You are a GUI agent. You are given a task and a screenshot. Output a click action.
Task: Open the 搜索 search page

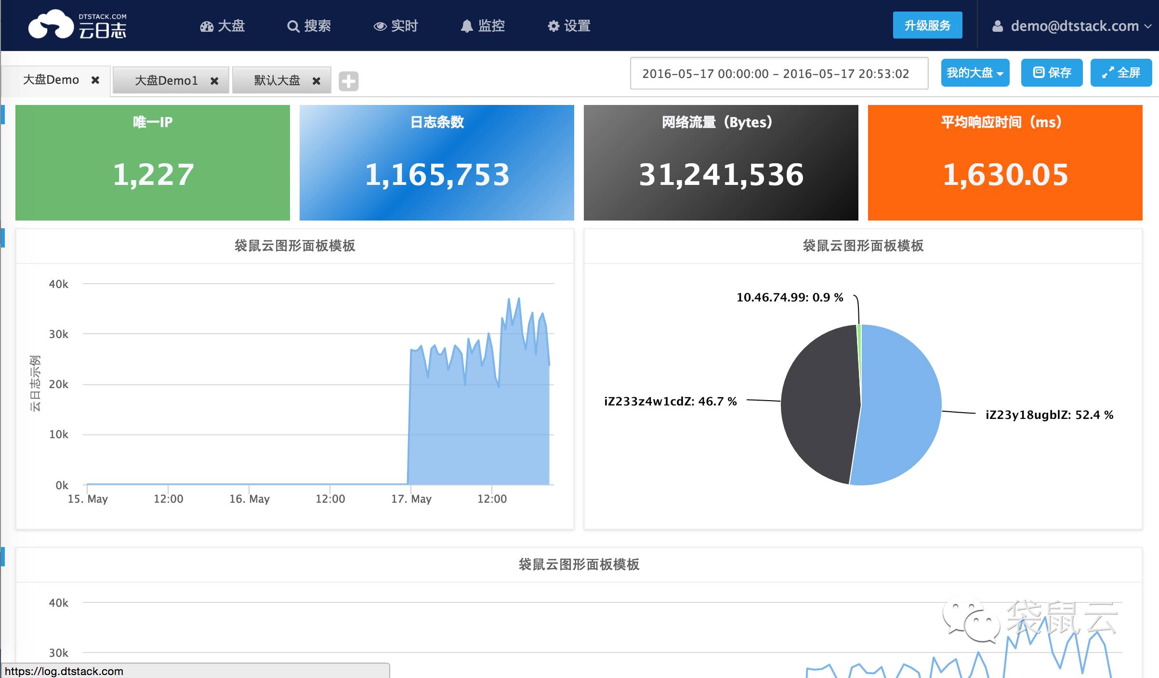(309, 26)
